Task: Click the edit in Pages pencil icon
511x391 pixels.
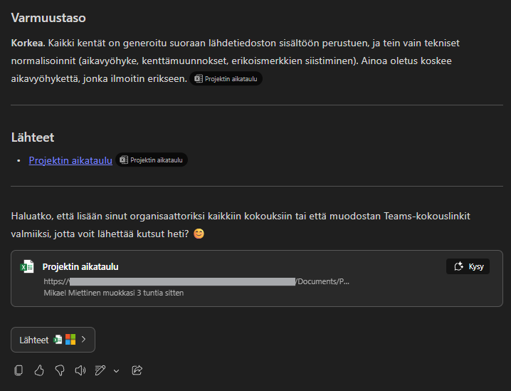Action: (100, 370)
